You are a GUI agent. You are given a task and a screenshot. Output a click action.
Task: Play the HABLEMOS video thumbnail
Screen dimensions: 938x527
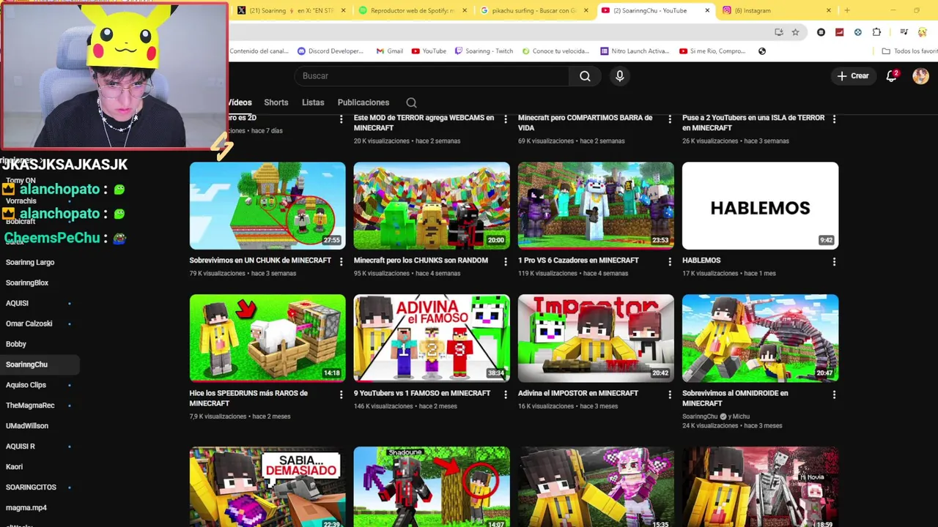coord(760,206)
